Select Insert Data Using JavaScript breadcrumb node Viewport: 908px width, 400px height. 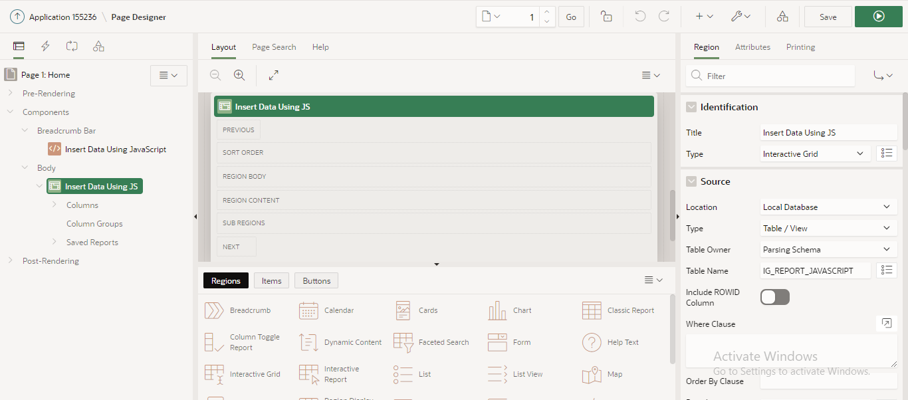pyautogui.click(x=107, y=149)
